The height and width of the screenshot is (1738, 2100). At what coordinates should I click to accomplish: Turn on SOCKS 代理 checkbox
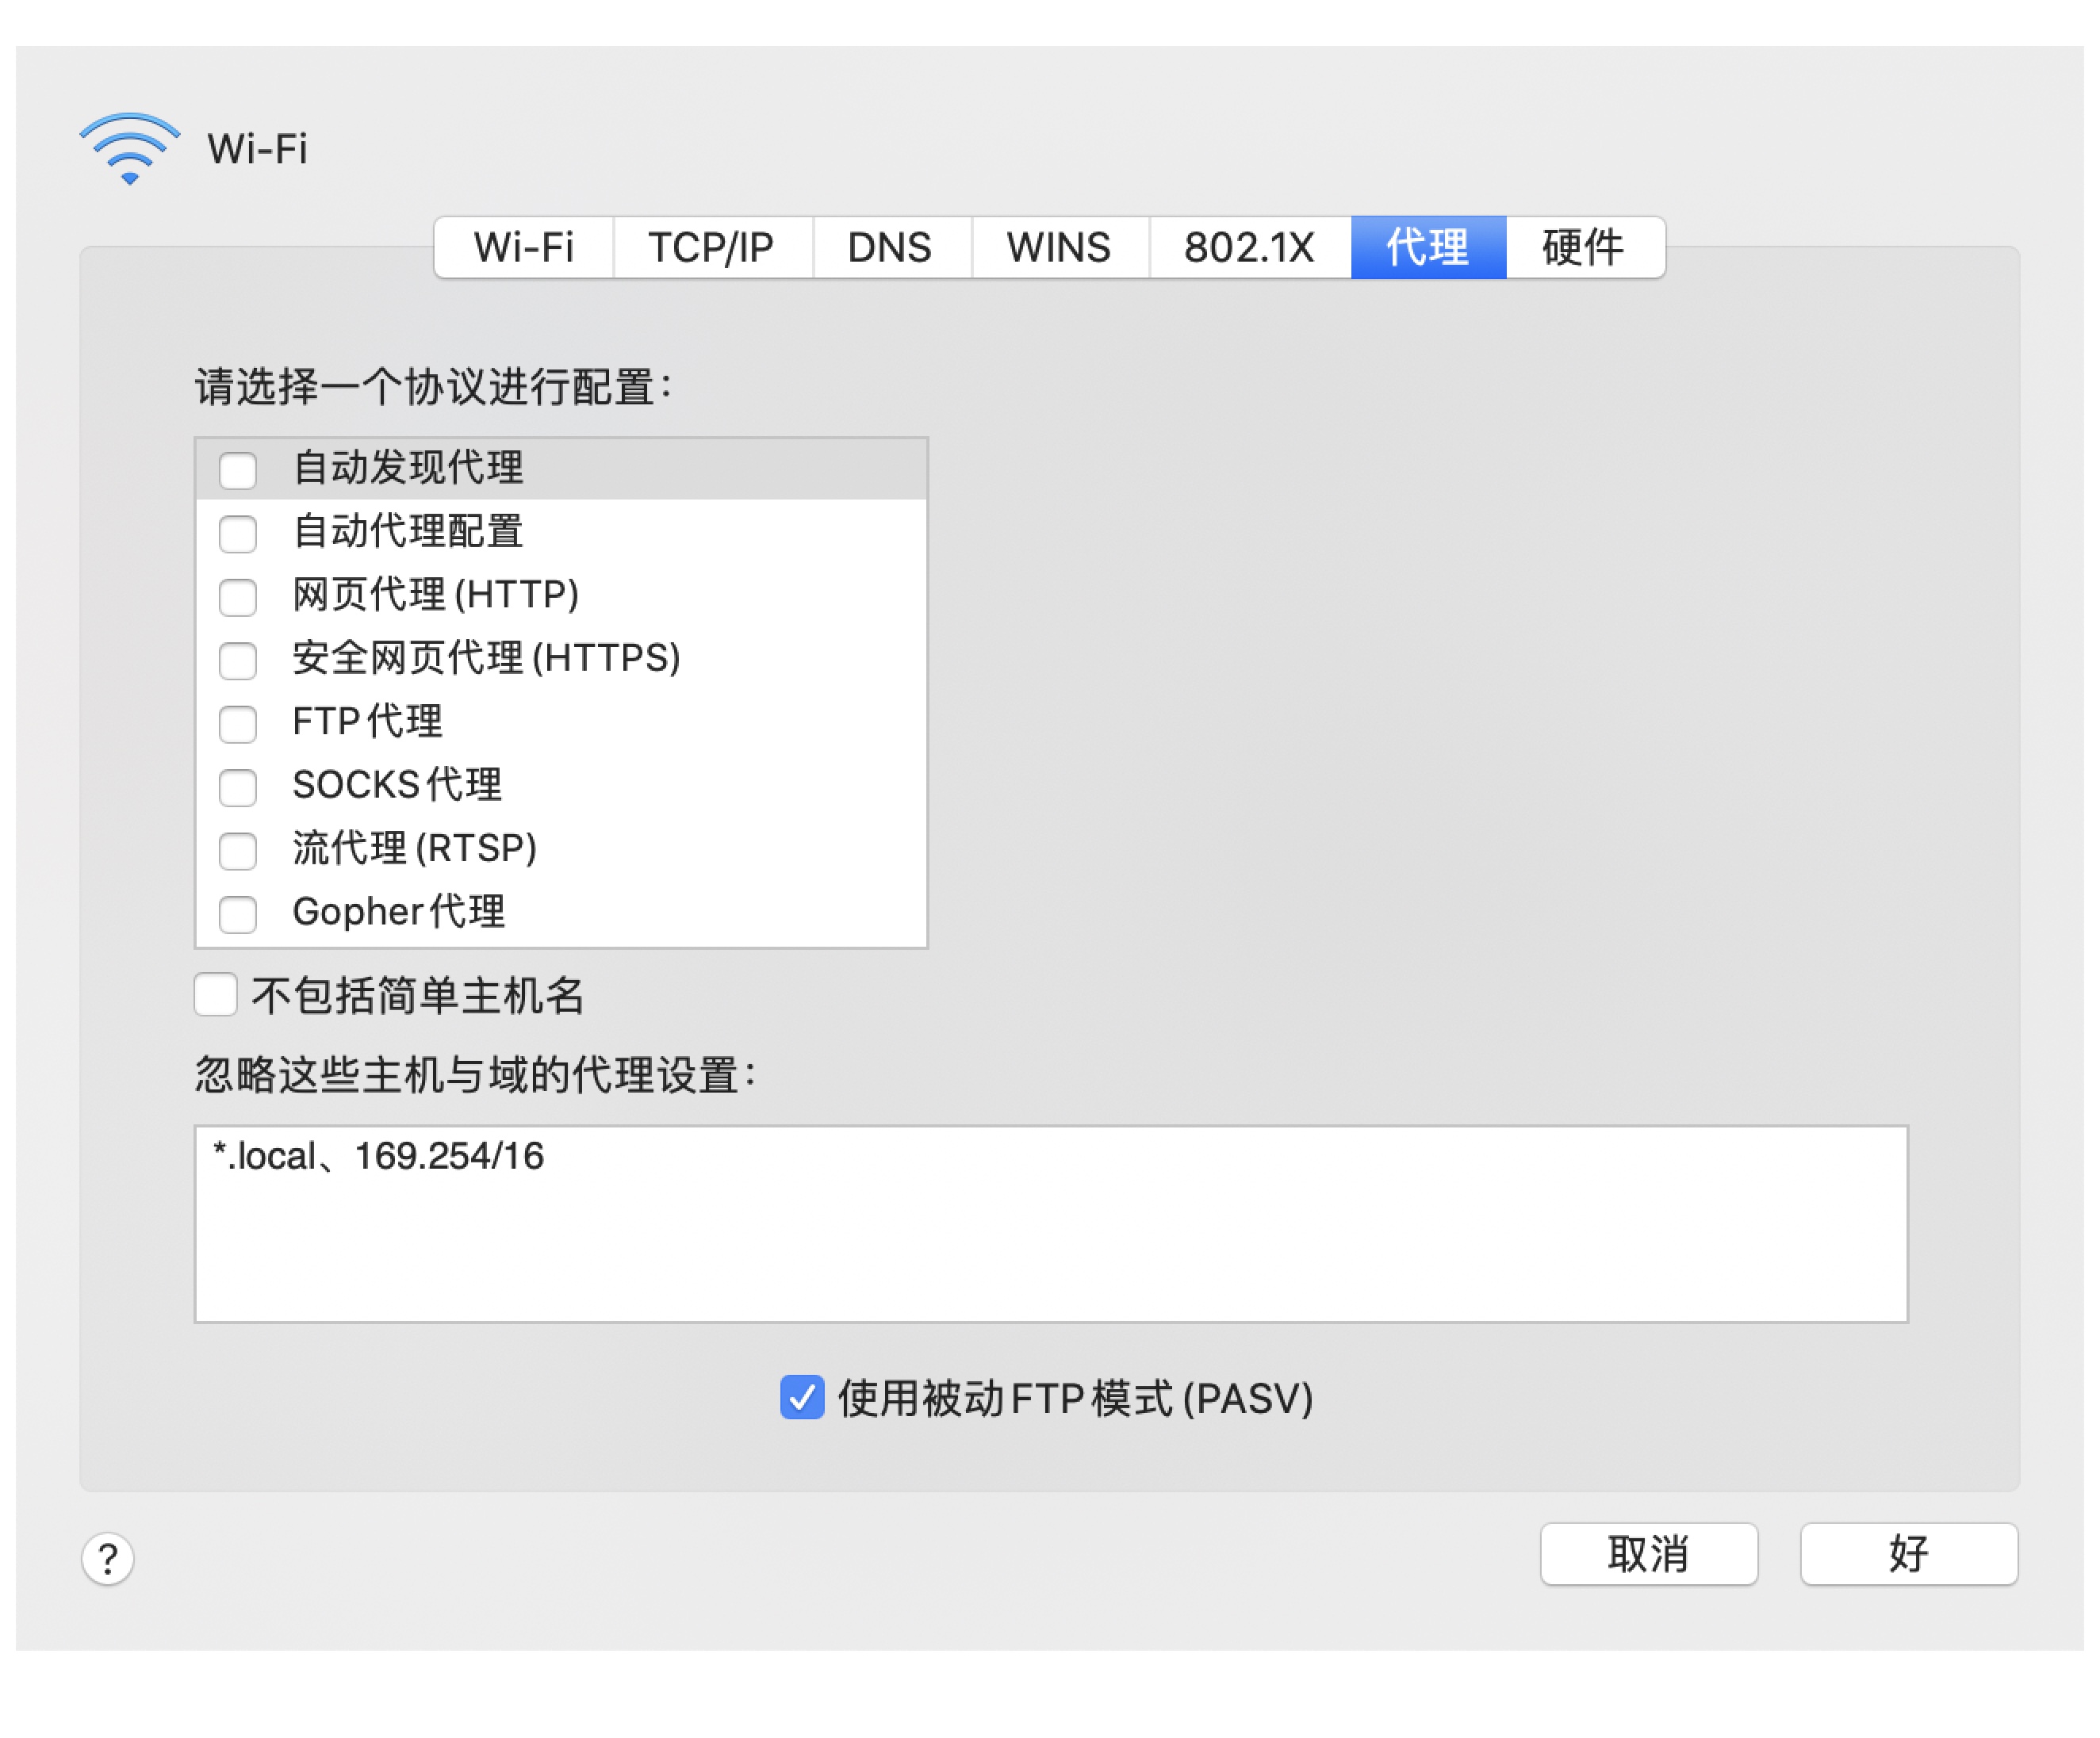(x=238, y=787)
